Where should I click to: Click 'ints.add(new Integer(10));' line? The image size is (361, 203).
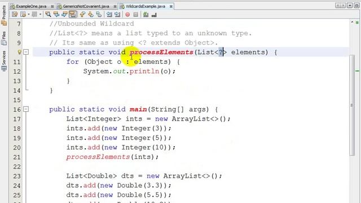(121, 148)
